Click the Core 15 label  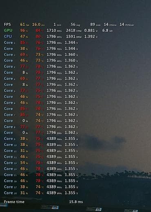[x=10, y=175]
